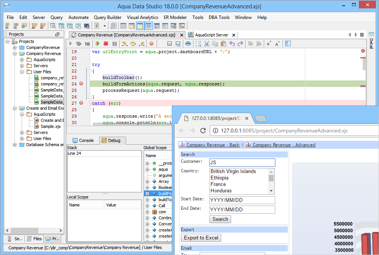
Task: Click the Copy icon in editor toolbar
Action: coord(215,44)
